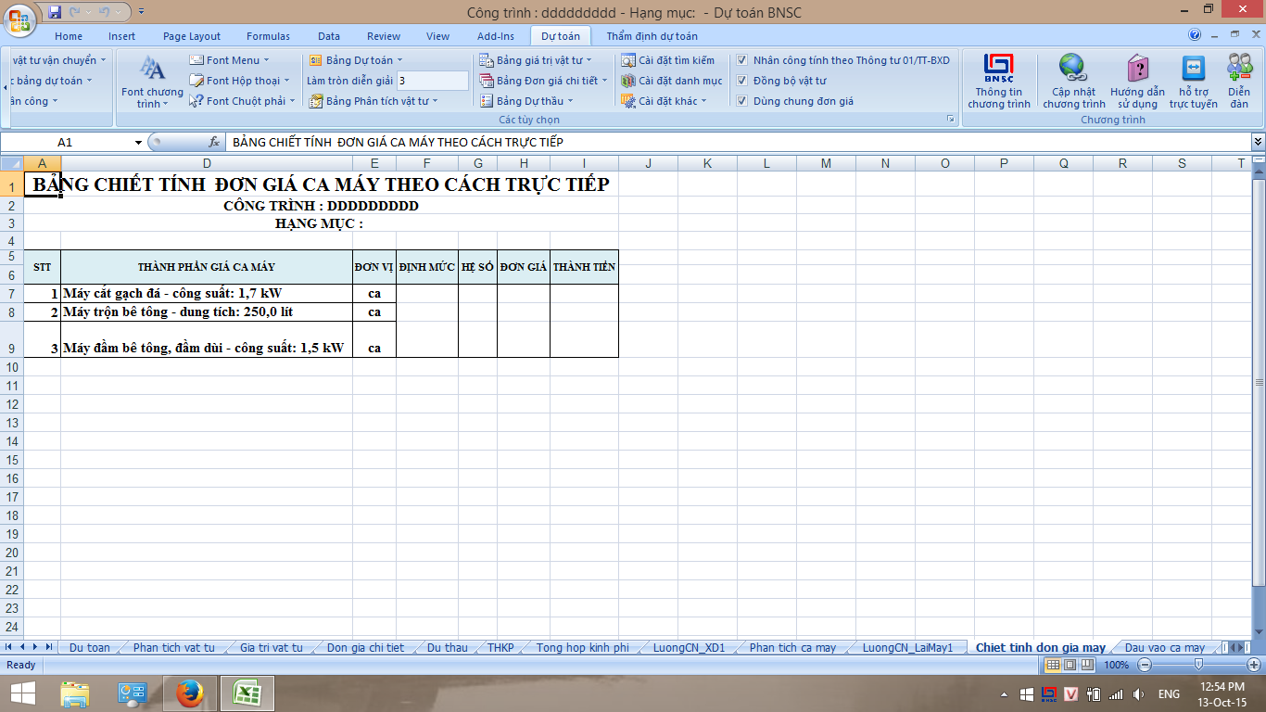Uncheck the Đồng bộ vật tư checkbox
Viewport: 1266px width, 712px height.
(742, 81)
